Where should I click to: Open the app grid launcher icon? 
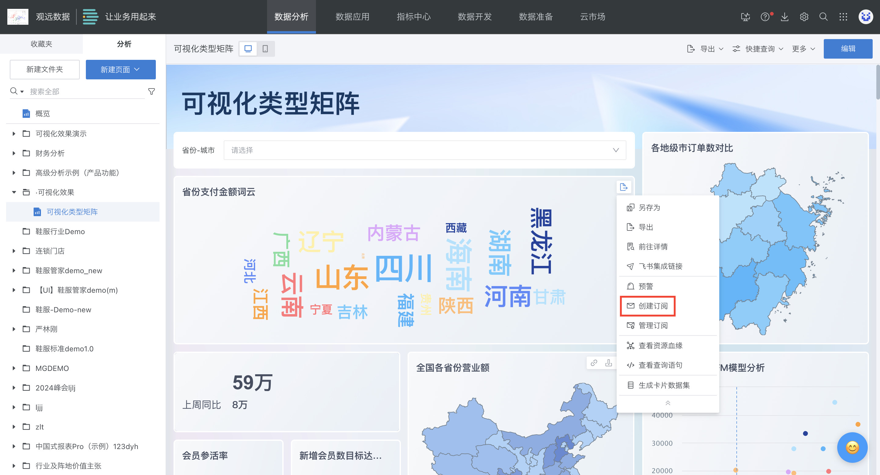tap(843, 17)
